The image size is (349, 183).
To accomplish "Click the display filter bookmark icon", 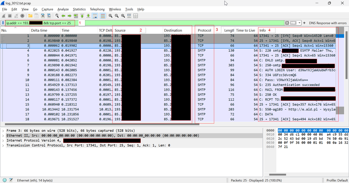I will tap(3, 23).
